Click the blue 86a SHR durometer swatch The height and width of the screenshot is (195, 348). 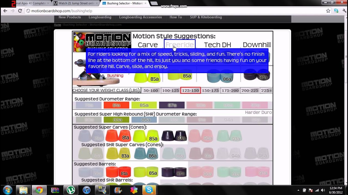pyautogui.click(x=144, y=120)
